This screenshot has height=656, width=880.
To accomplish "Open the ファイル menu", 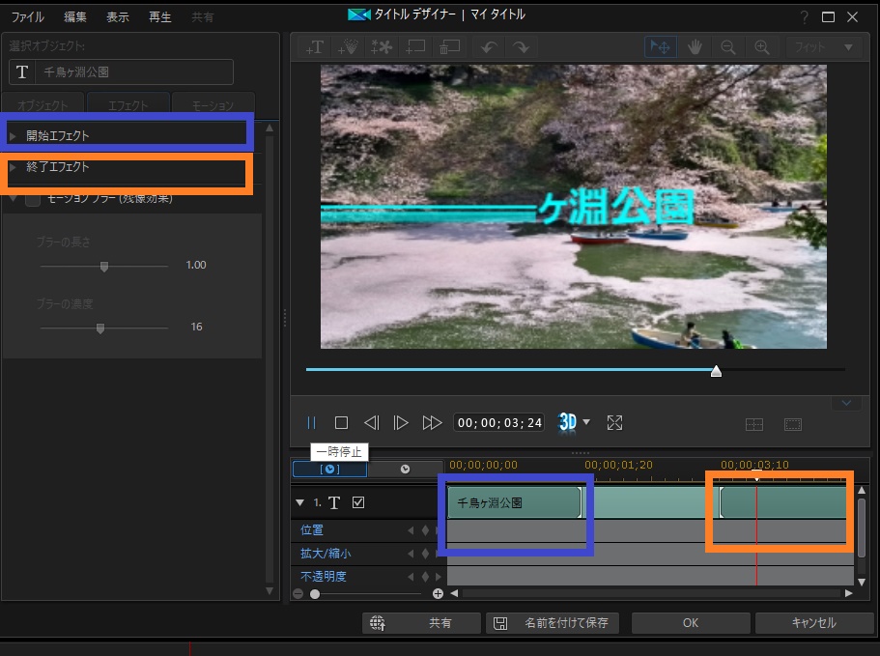I will coord(28,17).
